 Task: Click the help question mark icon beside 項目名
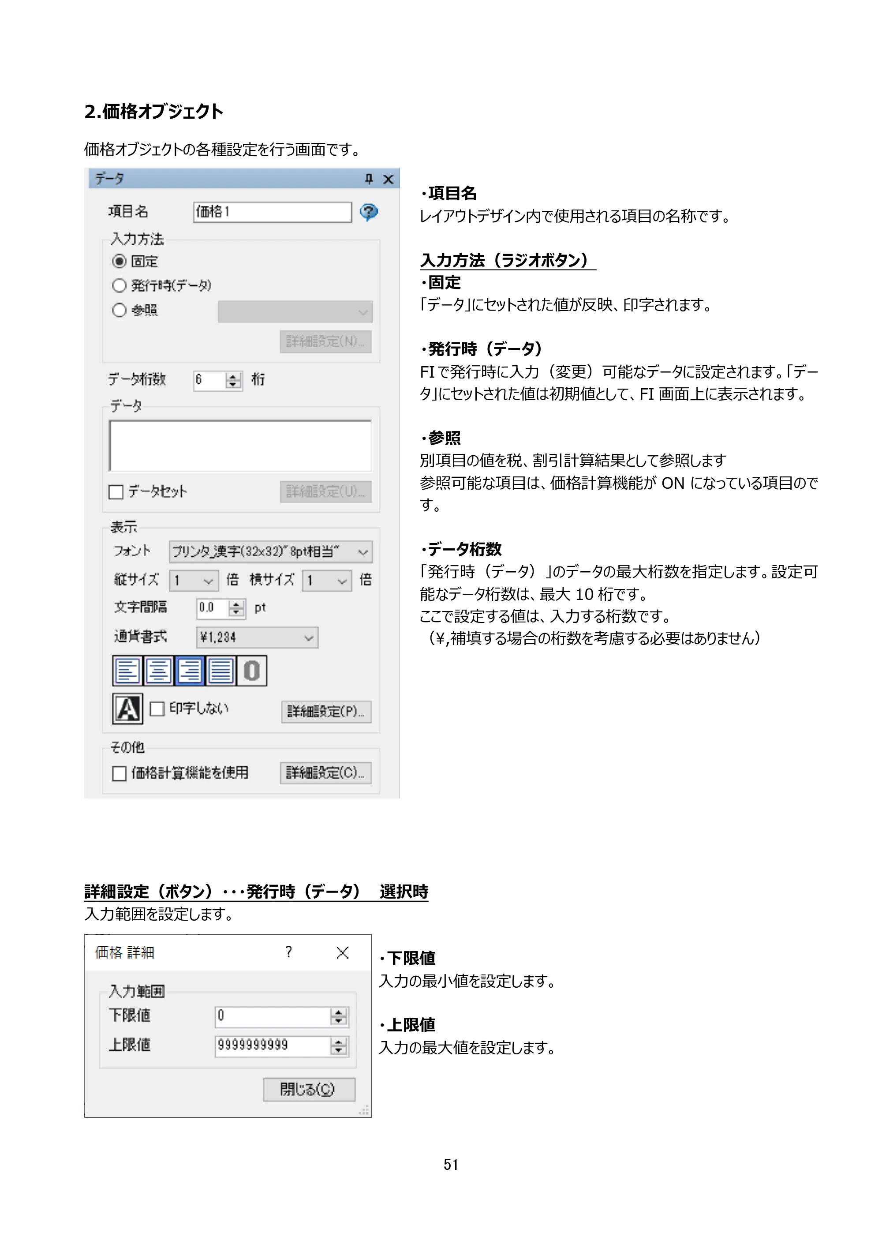[x=368, y=212]
